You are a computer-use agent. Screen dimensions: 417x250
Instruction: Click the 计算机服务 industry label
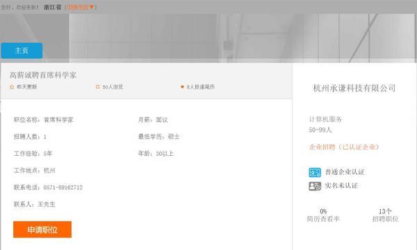[325, 119]
